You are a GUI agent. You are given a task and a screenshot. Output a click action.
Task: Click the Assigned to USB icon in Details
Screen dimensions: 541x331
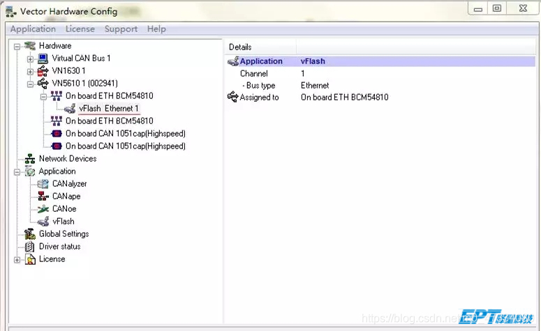coord(233,97)
